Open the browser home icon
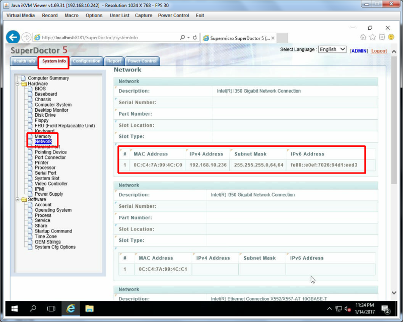The height and width of the screenshot is (322, 403). [363, 37]
